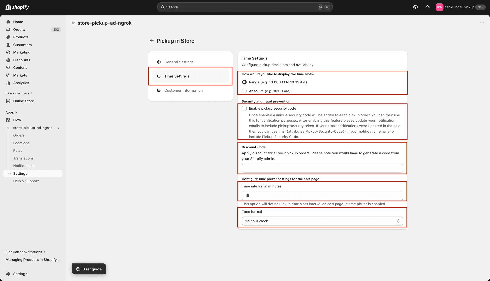Switch to the General Settings tab
This screenshot has height=281, width=490.
click(x=179, y=62)
